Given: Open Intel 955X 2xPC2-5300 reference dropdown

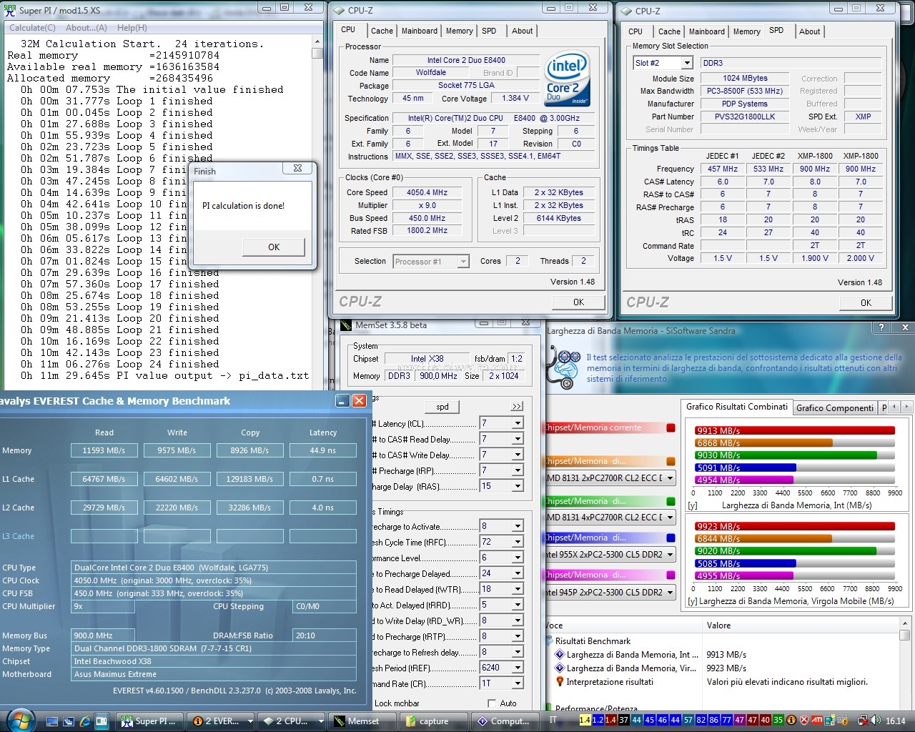Looking at the screenshot, I should pyautogui.click(x=671, y=554).
